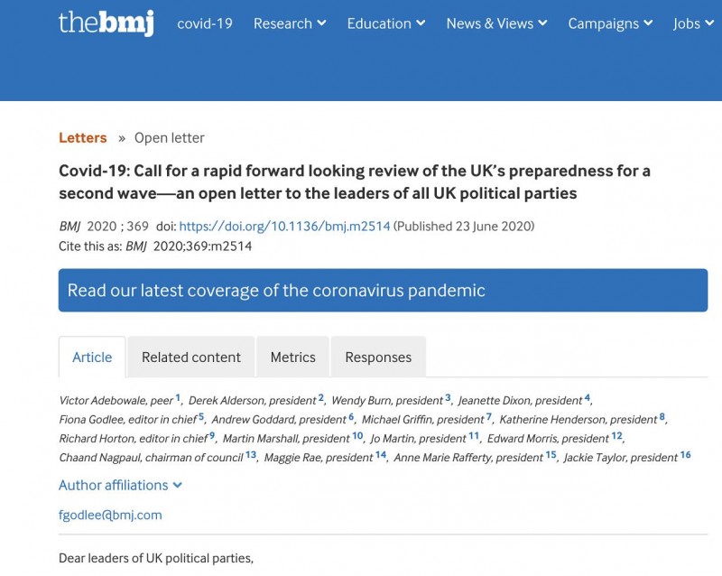The height and width of the screenshot is (576, 722).
Task: Switch to the Related content tab
Action: [191, 358]
